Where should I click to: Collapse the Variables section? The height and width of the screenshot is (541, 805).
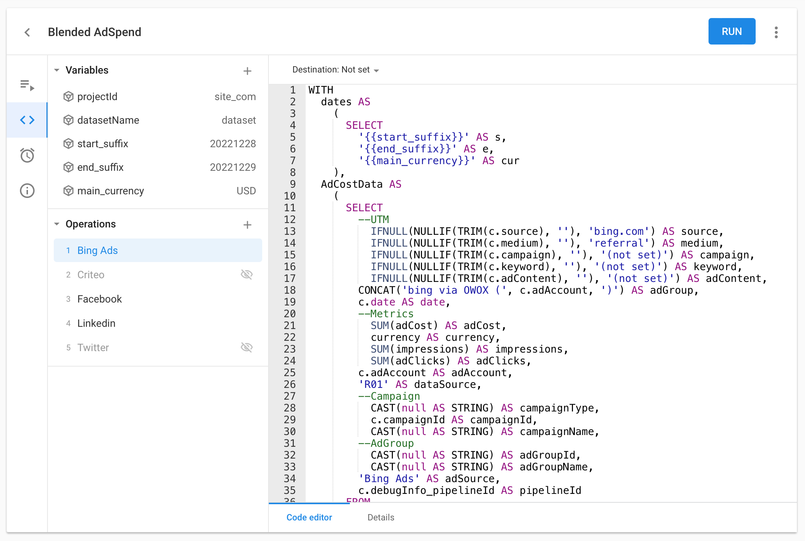pos(57,70)
